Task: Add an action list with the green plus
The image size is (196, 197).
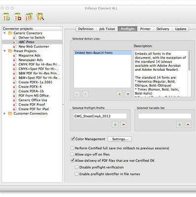Action: 120,94
